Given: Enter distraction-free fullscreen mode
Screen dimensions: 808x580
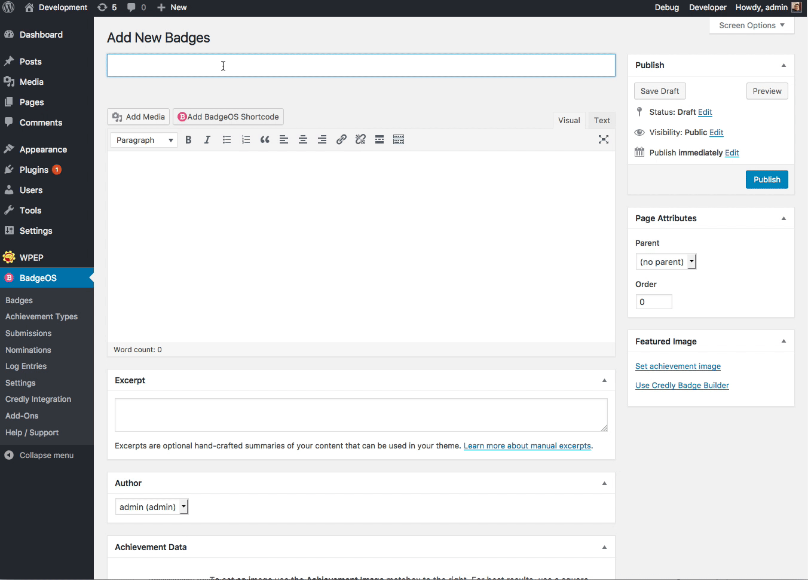Looking at the screenshot, I should click(x=604, y=139).
